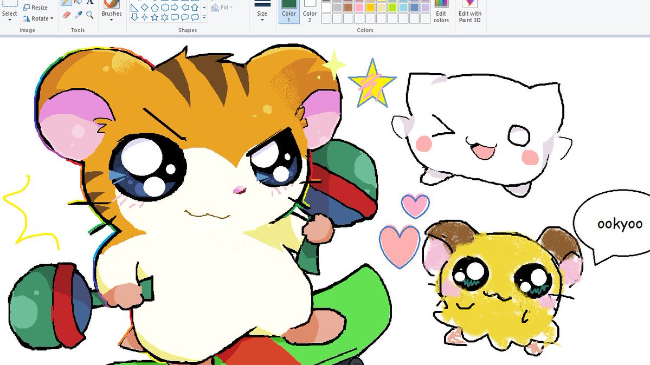Select the lavender color swatch

tap(426, 8)
